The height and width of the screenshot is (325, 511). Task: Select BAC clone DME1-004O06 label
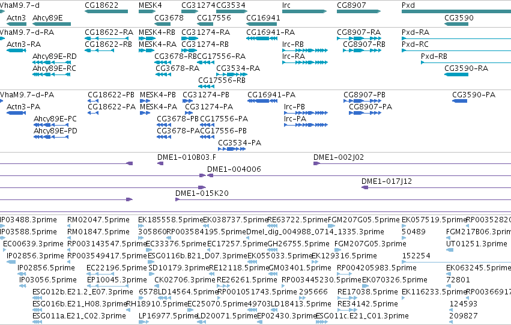234,169
